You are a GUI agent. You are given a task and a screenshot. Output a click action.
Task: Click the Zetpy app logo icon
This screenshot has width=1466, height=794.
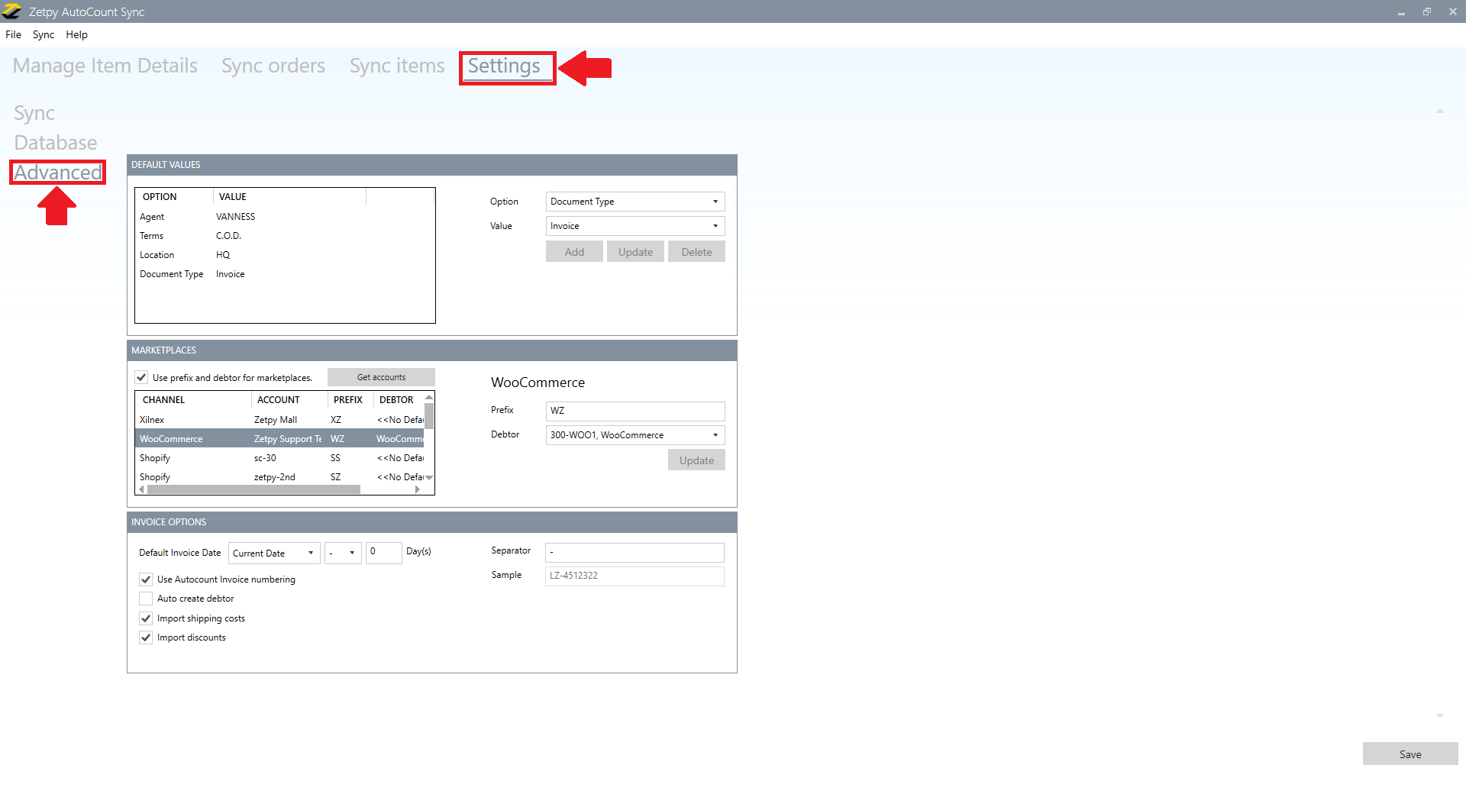coord(11,11)
